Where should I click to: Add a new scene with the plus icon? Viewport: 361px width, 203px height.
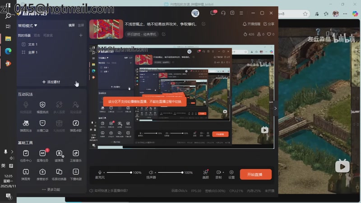[81, 35]
